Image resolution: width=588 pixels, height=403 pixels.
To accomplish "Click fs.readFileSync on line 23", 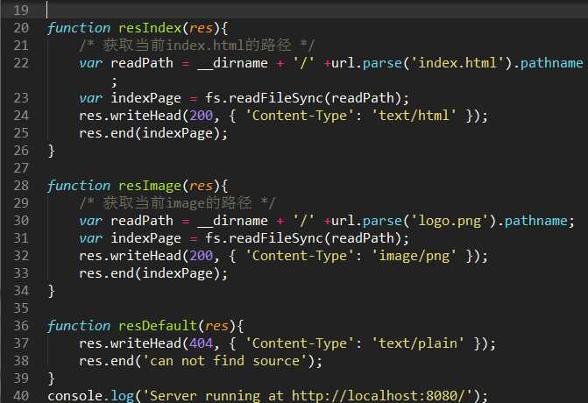I will pyautogui.click(x=264, y=98).
